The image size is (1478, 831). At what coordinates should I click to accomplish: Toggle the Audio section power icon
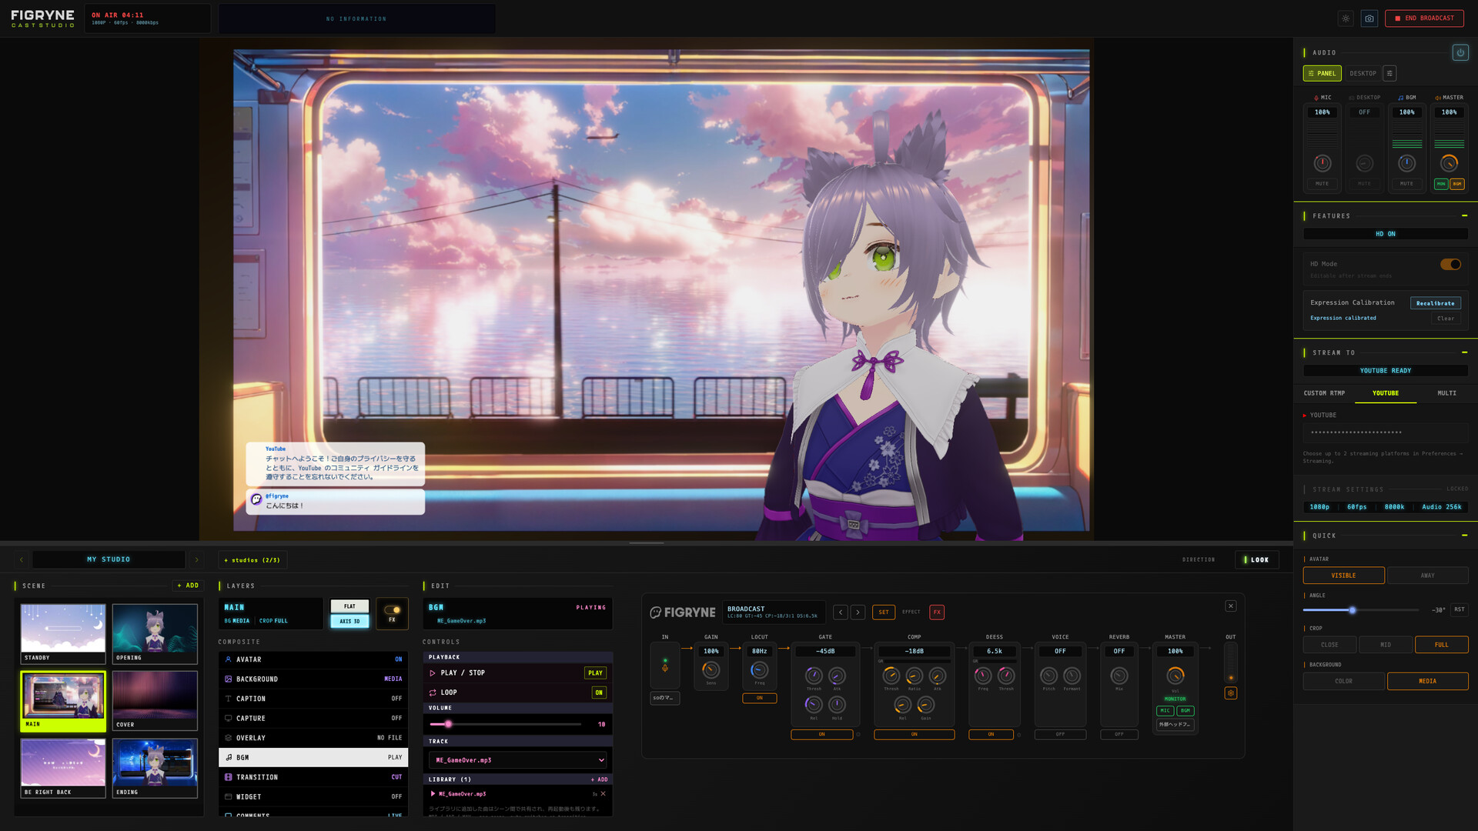coord(1460,52)
